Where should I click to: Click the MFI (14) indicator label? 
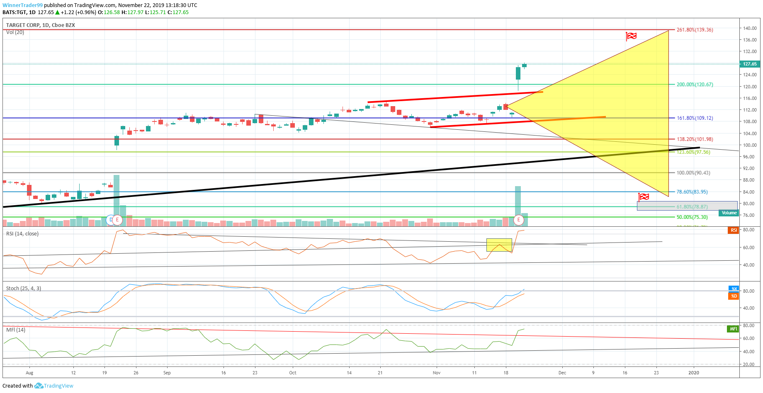tap(16, 330)
